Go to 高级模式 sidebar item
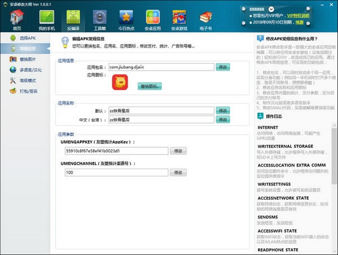The image size is (338, 255). tap(27, 81)
